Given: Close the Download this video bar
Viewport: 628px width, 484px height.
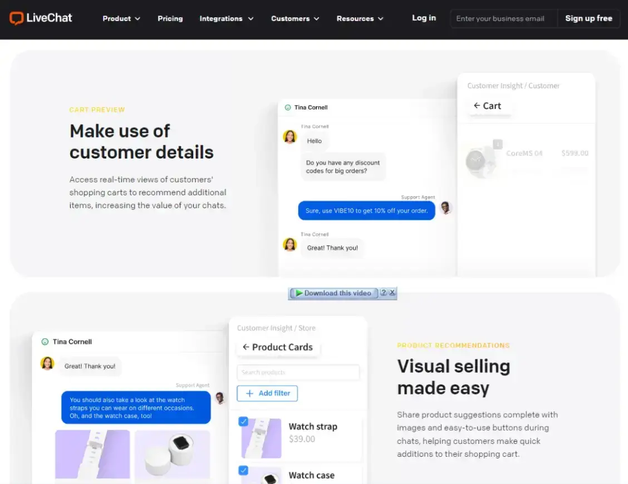Looking at the screenshot, I should coord(392,293).
